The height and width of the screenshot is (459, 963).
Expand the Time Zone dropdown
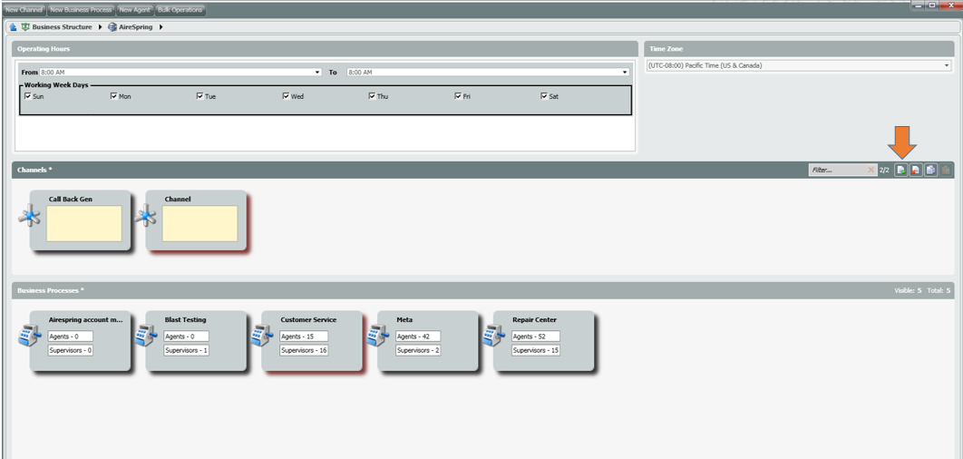pos(947,65)
